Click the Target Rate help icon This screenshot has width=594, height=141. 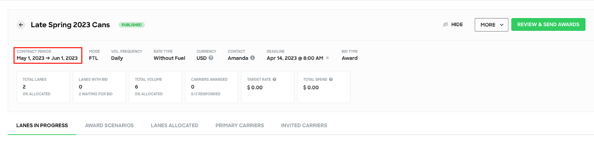274,79
